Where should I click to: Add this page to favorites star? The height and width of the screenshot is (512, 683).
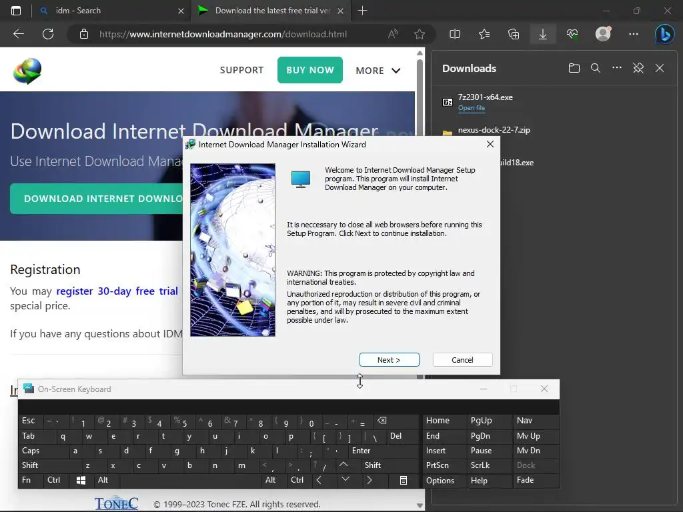pos(420,34)
